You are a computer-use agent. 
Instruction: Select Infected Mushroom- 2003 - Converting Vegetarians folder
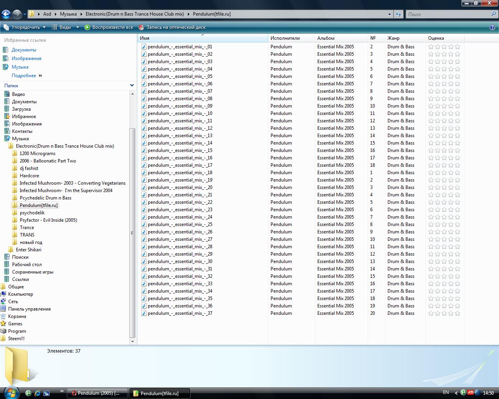pos(73,183)
